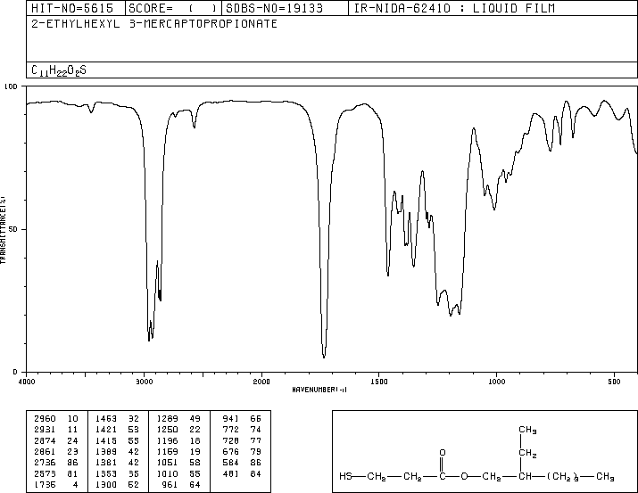This screenshot has width=638, height=493.
Task: Select peak table entry 1250
Action: 167,430
